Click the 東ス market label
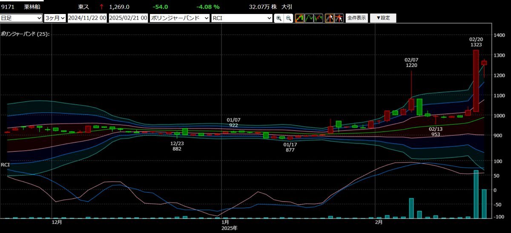Image resolution: width=511 pixels, height=233 pixels. [83, 7]
